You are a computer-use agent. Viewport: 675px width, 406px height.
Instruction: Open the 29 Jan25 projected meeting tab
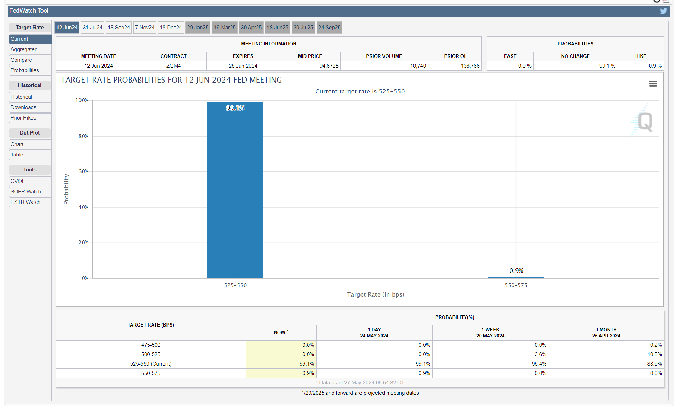coord(197,28)
